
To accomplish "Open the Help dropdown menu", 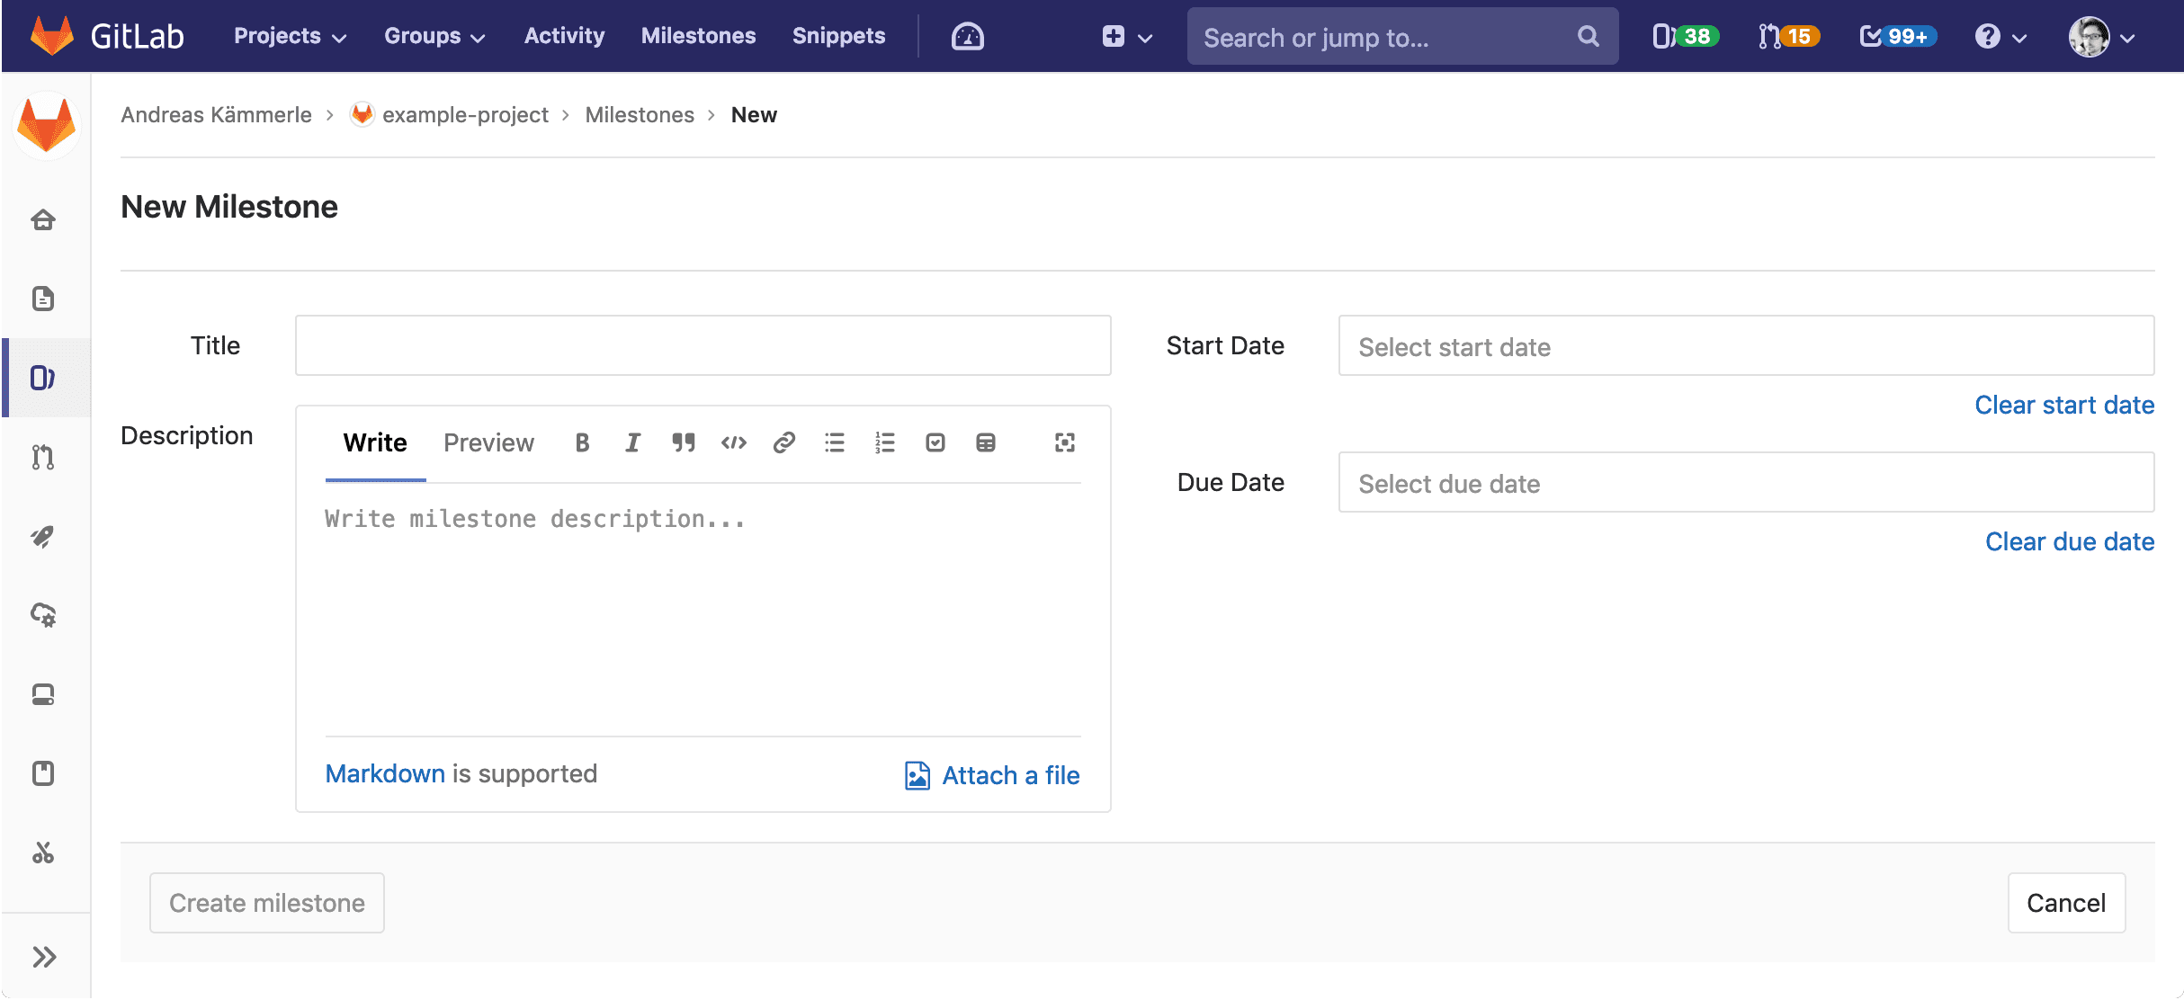I will click(x=2001, y=36).
